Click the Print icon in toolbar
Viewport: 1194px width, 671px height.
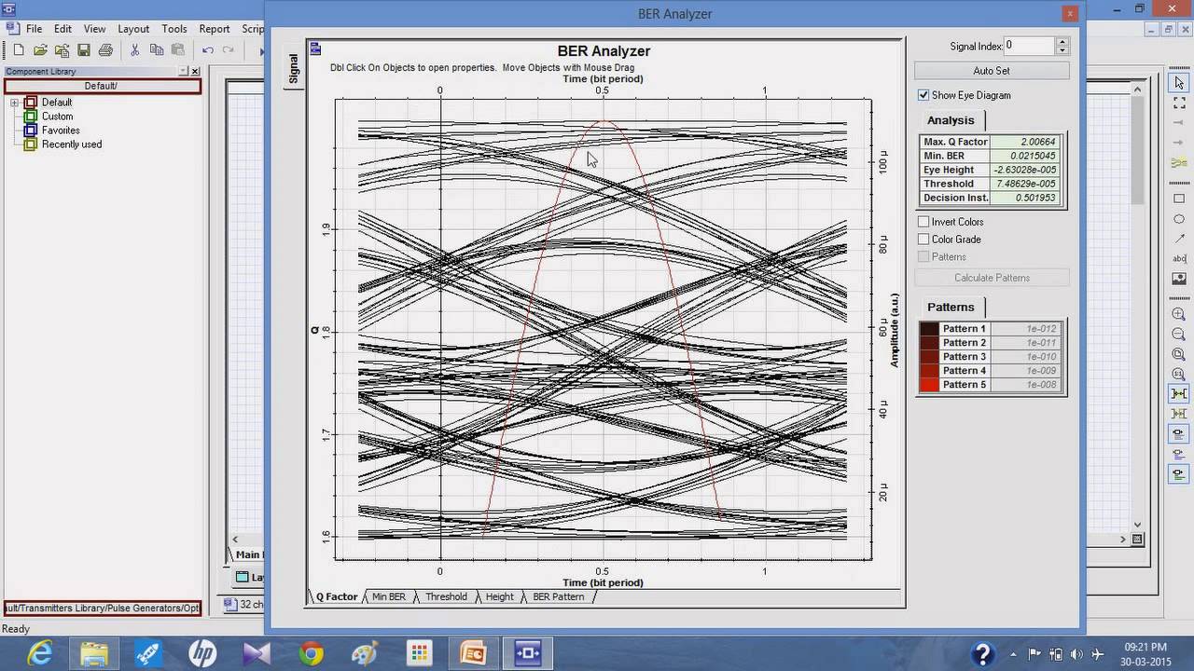tap(105, 50)
